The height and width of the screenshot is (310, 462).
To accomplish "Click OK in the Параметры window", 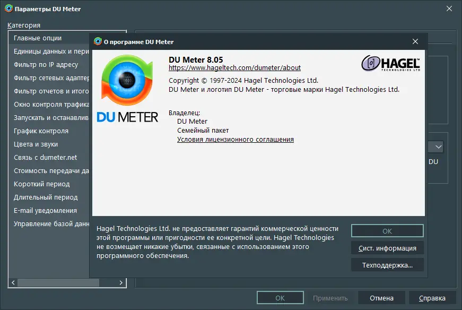I will tap(280, 298).
